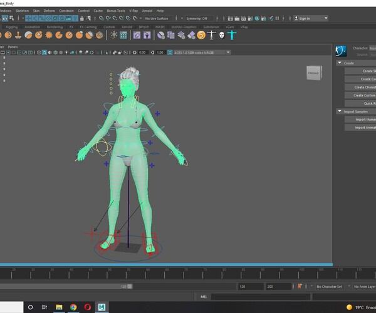Collapse the Import Samples section
This screenshot has height=313, width=376.
coord(340,111)
